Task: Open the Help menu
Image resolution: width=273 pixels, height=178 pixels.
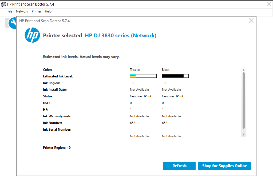Action: [x=48, y=11]
